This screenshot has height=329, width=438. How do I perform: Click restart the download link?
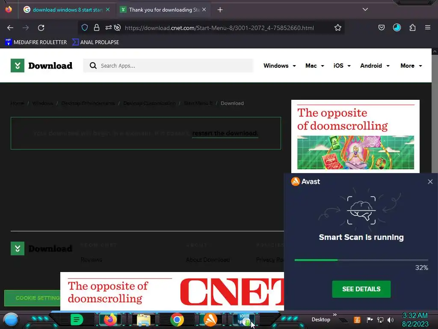click(225, 133)
